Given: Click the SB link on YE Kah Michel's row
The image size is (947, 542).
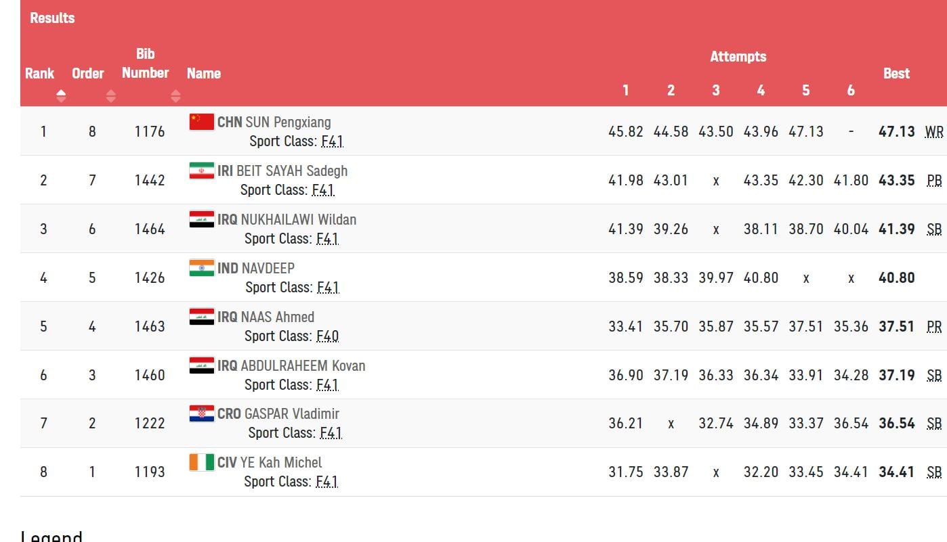Looking at the screenshot, I should [x=933, y=472].
